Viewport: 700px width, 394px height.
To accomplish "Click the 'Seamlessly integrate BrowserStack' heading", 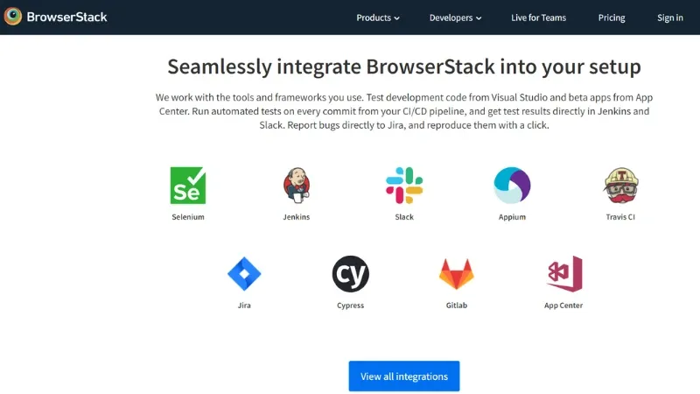I will click(404, 67).
